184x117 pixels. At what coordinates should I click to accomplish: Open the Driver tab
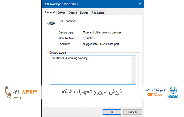[x=61, y=13]
